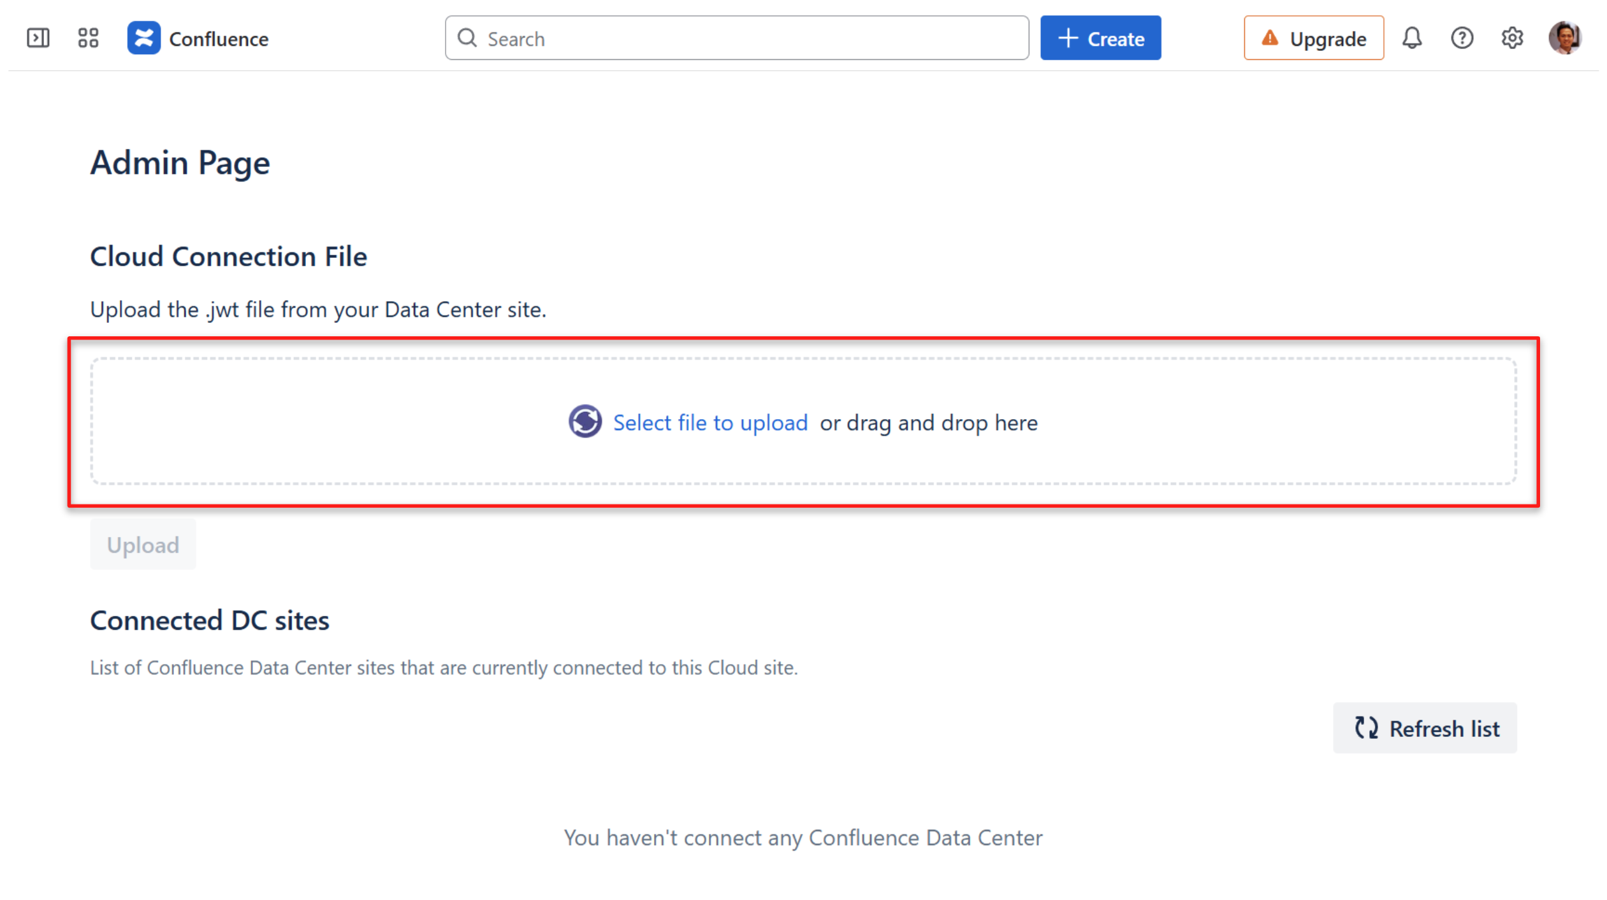Click the Confluence product name text
The width and height of the screenshot is (1607, 900).
coord(219,39)
